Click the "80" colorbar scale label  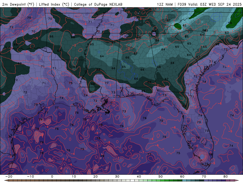(226, 177)
